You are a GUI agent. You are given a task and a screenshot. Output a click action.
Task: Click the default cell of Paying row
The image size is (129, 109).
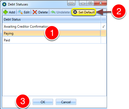click(103, 33)
